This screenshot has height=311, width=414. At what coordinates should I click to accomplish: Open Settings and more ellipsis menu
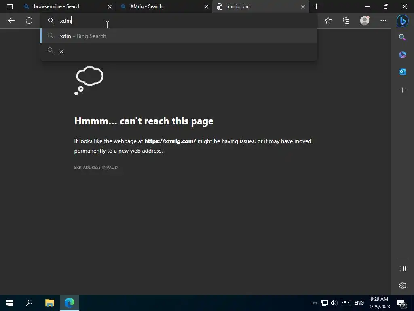point(383,21)
